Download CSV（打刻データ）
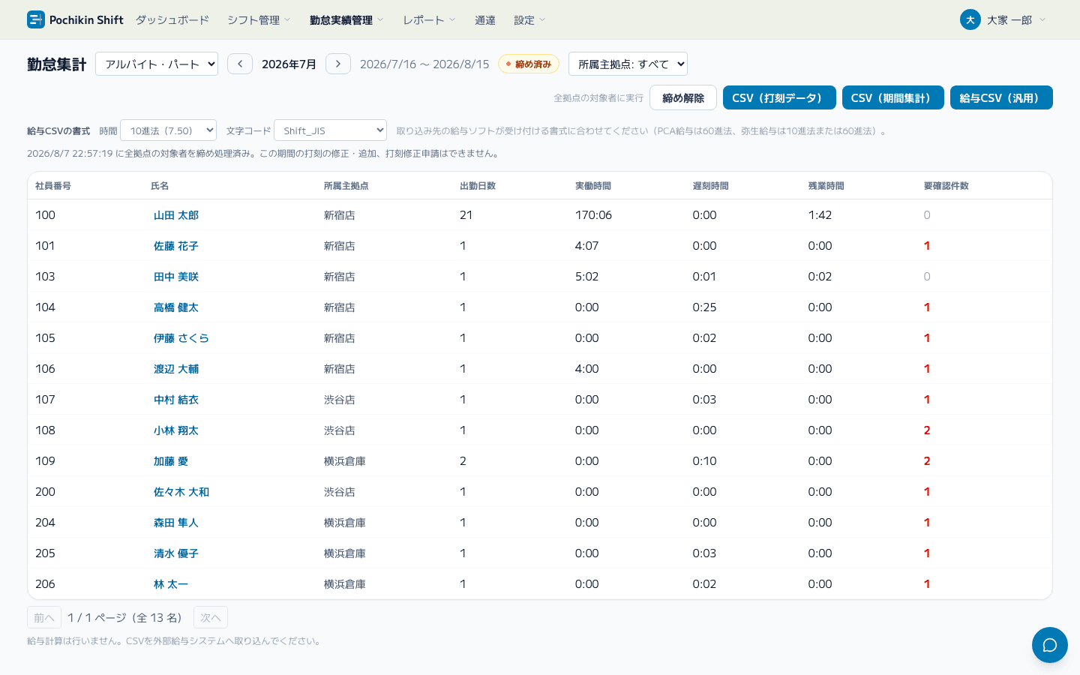 coord(779,97)
